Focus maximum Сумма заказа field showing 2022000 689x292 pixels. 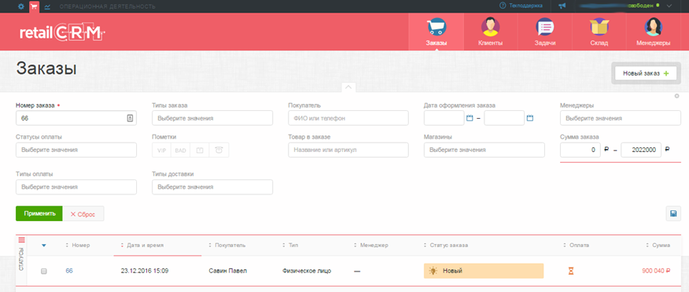coord(641,150)
